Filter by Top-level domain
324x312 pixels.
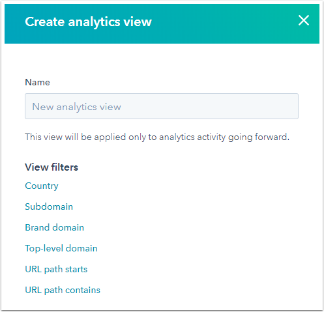pos(61,248)
